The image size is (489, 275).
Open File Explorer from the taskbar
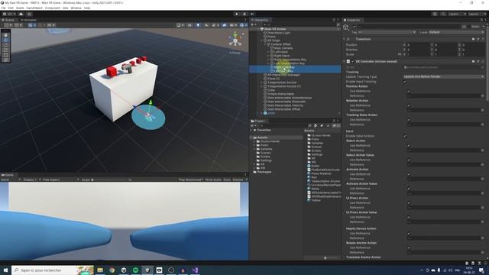pos(100,270)
